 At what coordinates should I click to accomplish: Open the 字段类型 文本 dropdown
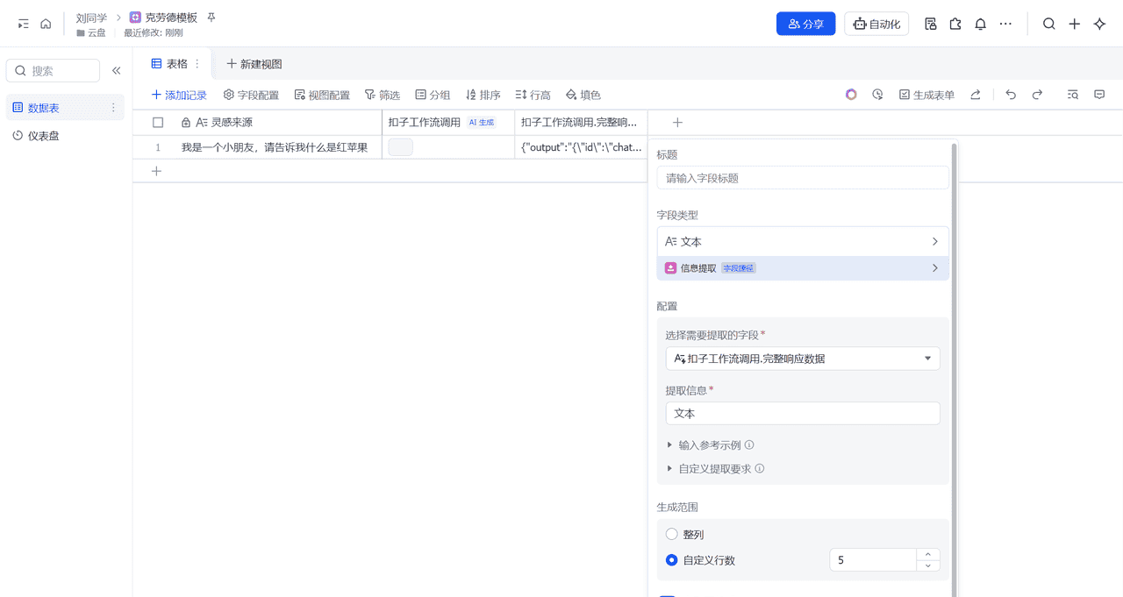click(x=803, y=240)
